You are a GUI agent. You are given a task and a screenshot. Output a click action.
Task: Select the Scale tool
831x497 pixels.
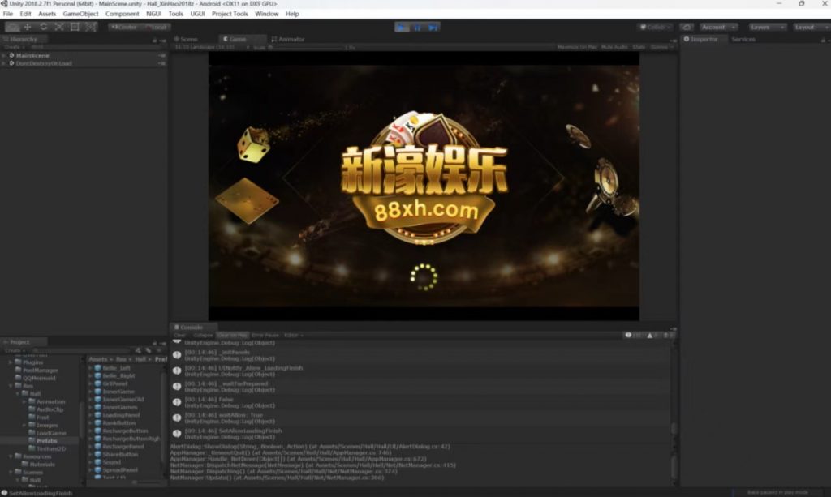pos(58,27)
